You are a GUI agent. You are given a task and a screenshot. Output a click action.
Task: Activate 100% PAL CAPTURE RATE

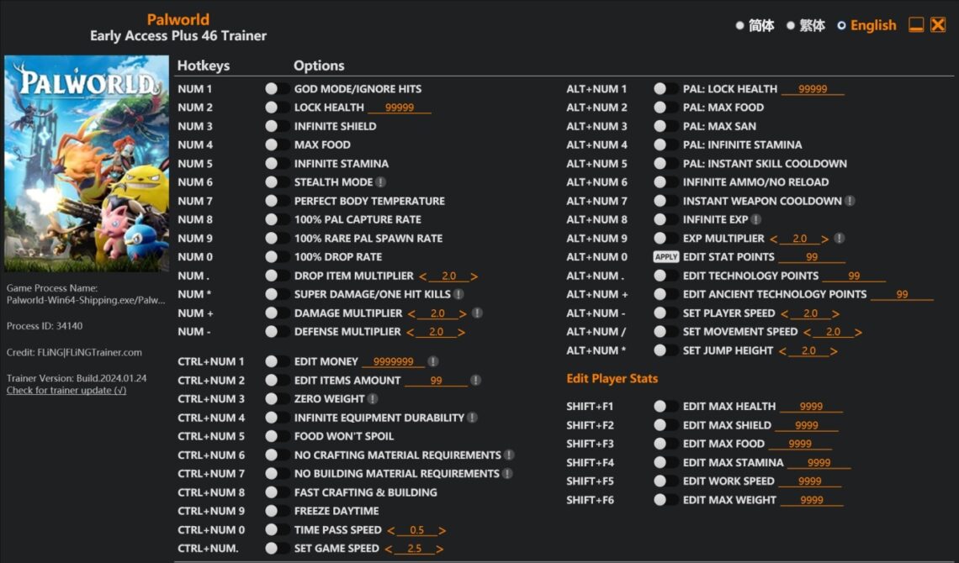(x=271, y=219)
